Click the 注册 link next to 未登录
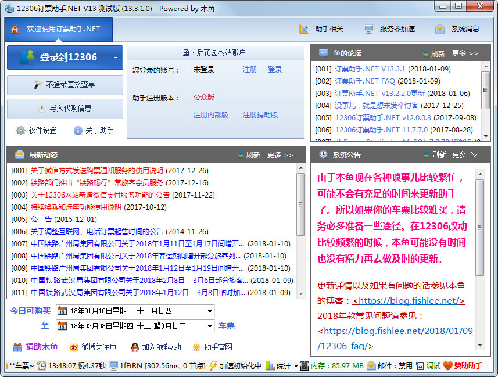 click(x=250, y=70)
